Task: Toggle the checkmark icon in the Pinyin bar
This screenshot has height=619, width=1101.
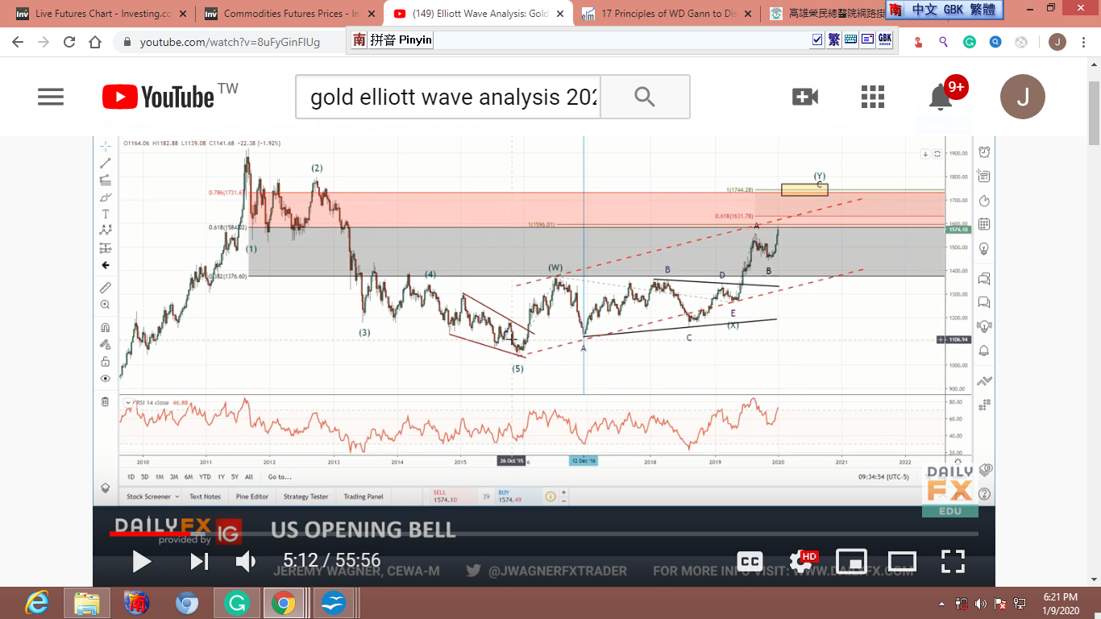Action: pos(817,39)
